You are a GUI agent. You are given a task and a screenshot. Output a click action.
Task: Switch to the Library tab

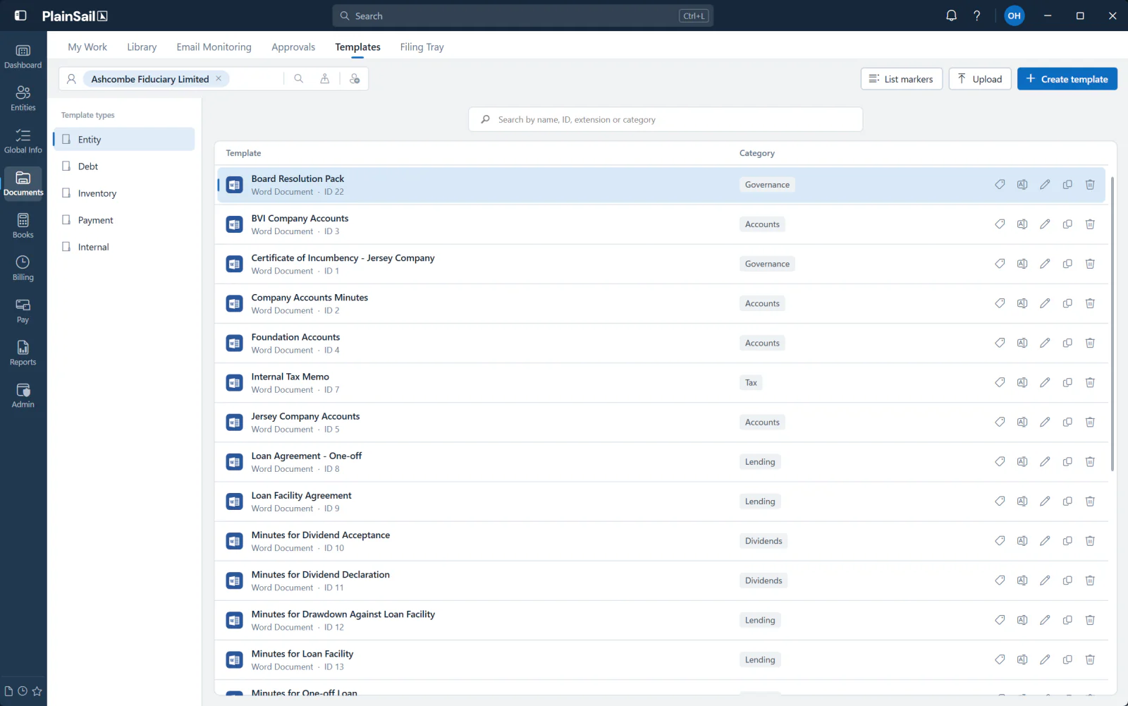tap(142, 47)
